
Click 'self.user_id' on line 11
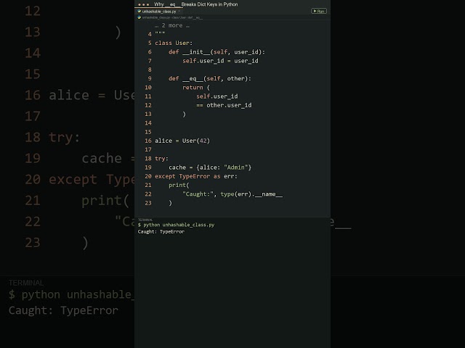[217, 96]
